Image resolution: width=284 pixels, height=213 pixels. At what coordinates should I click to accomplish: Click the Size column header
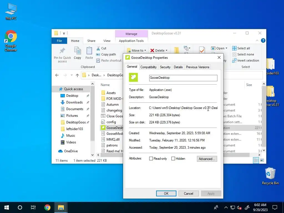point(249,85)
